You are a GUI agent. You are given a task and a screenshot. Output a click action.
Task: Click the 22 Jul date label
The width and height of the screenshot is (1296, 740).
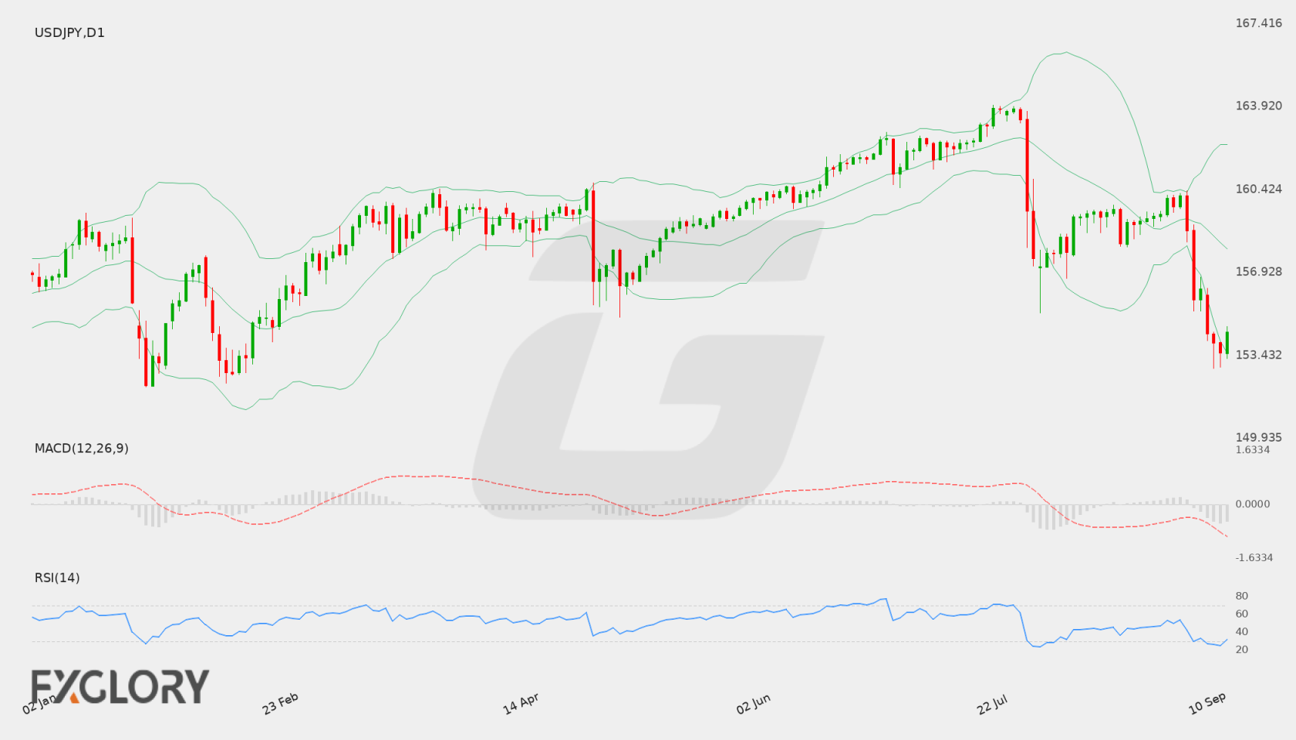click(x=992, y=703)
